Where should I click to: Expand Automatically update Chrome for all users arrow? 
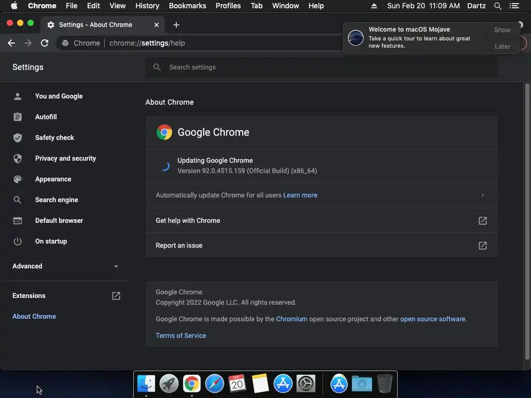click(483, 195)
